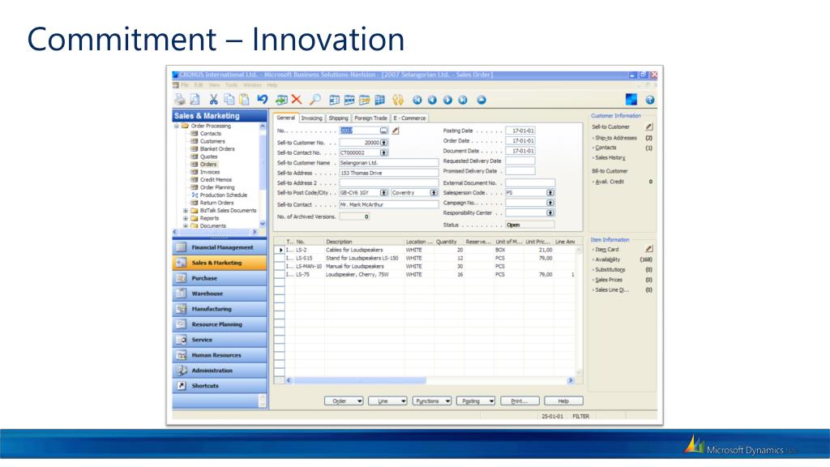Open the Functions menu button
This screenshot has width=830, height=467.
[432, 401]
